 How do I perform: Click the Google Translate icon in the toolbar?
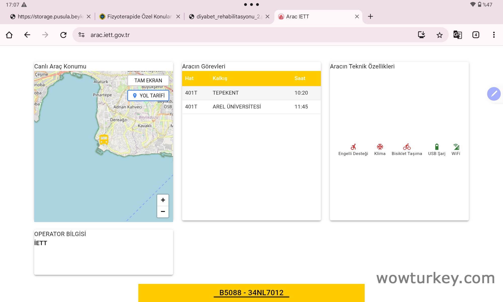[457, 35]
